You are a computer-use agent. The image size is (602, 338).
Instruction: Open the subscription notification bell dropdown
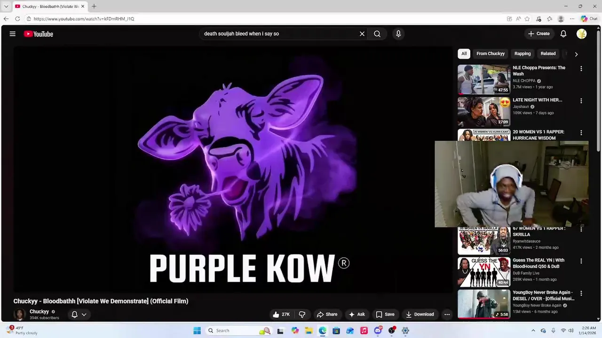click(79, 315)
